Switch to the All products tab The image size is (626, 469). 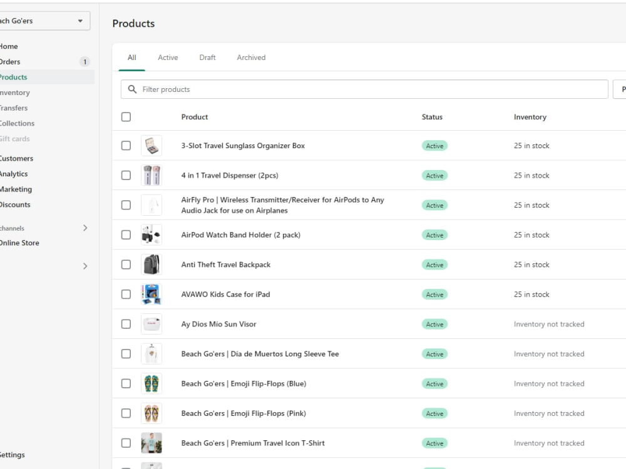131,58
